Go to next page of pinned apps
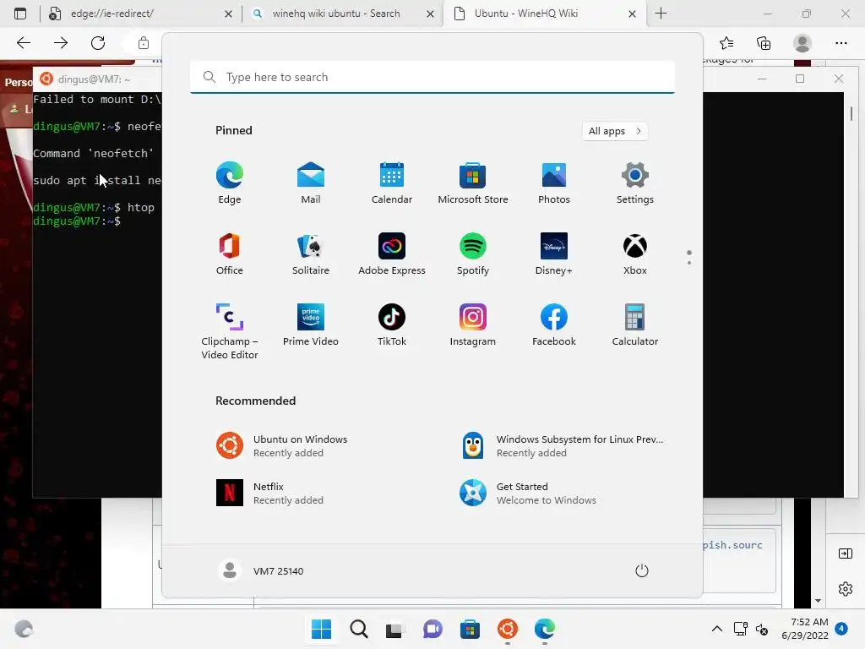Image resolution: width=865 pixels, height=649 pixels. [x=689, y=262]
